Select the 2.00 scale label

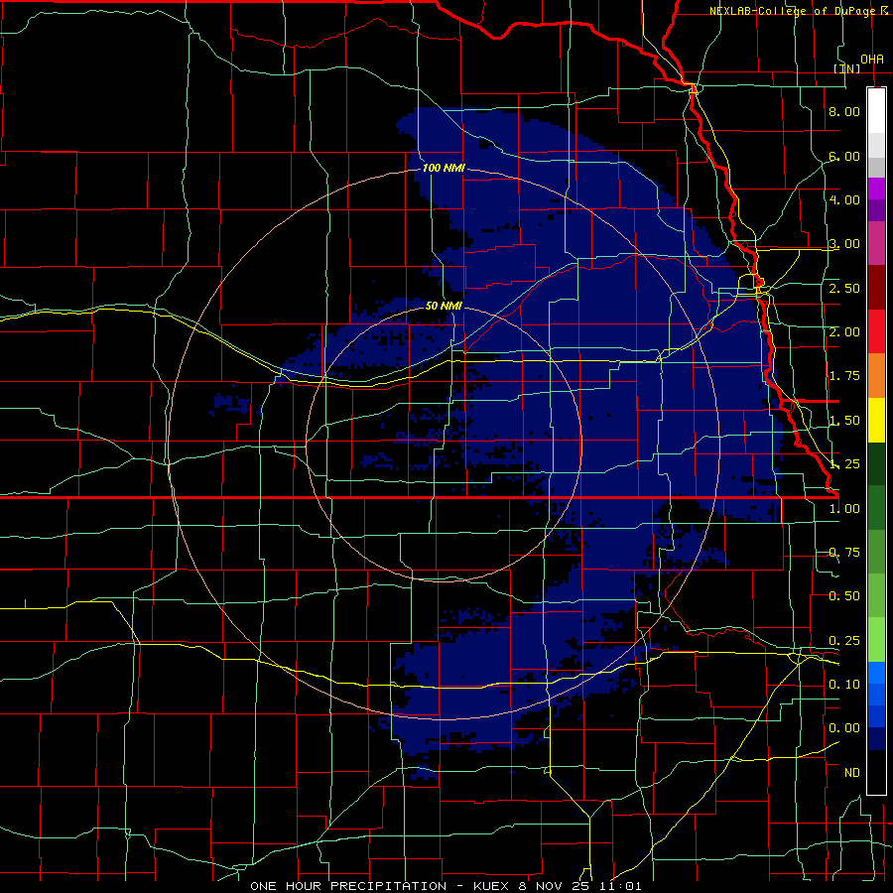pyautogui.click(x=844, y=332)
